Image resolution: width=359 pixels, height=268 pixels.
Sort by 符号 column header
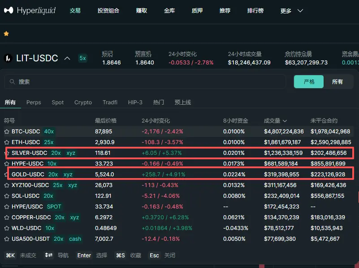pyautogui.click(x=9, y=121)
